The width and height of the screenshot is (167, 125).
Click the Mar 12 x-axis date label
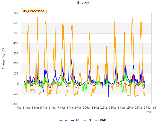(x=99, y=108)
